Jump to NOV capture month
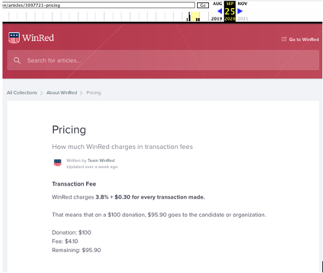 point(242,4)
